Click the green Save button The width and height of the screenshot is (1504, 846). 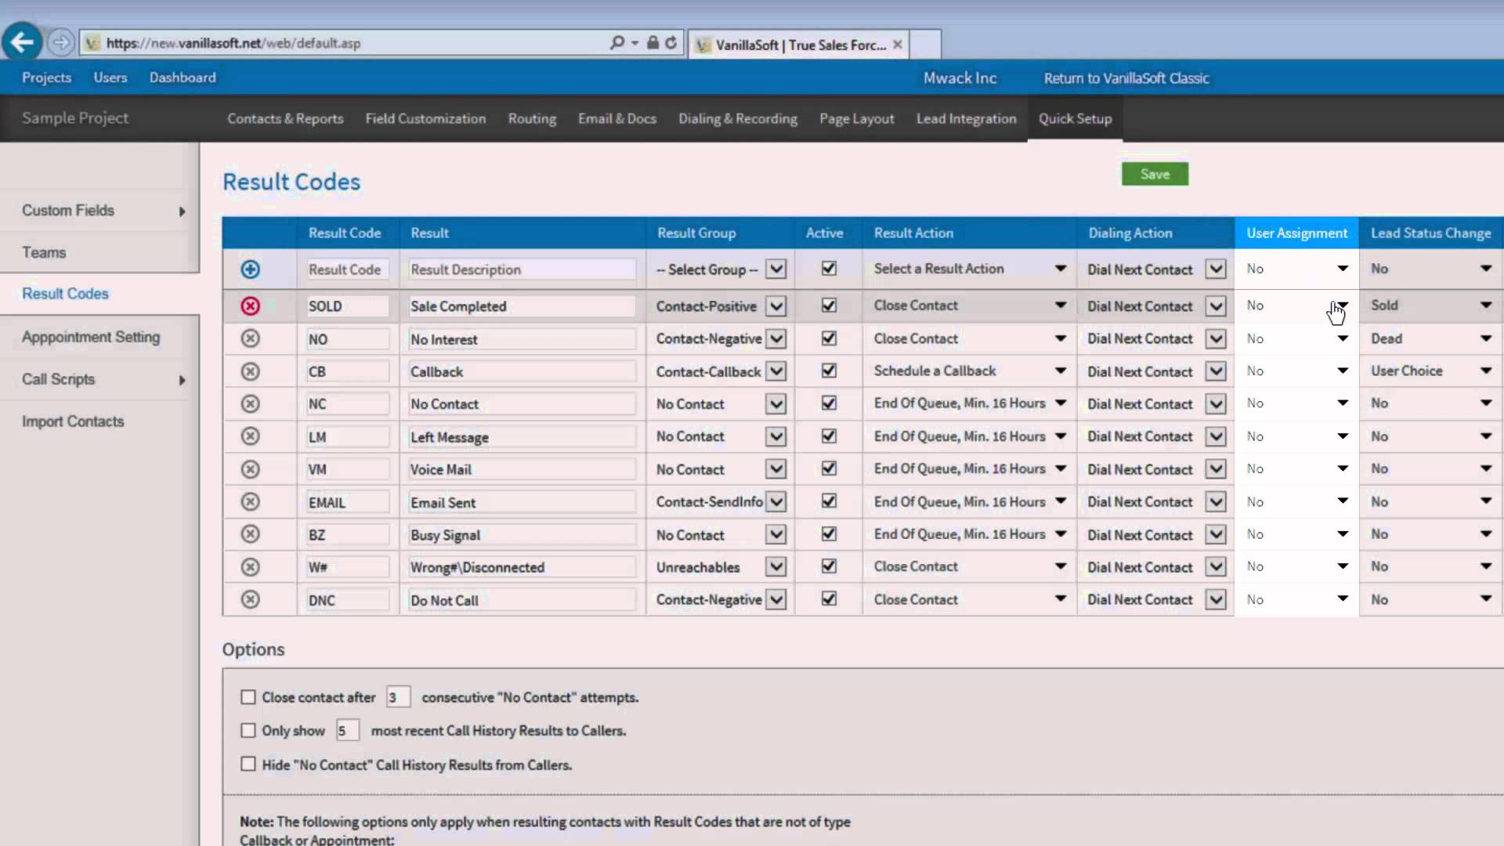1155,174
